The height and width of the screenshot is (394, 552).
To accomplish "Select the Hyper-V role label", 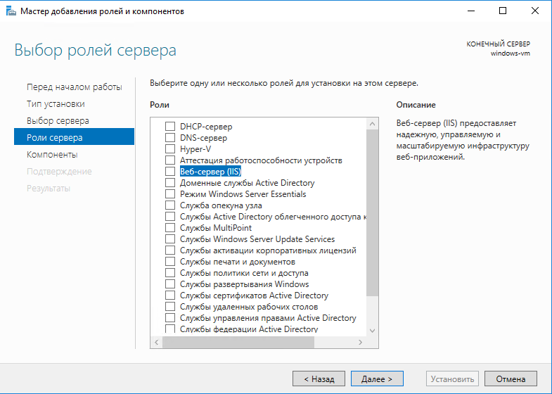I will [195, 149].
